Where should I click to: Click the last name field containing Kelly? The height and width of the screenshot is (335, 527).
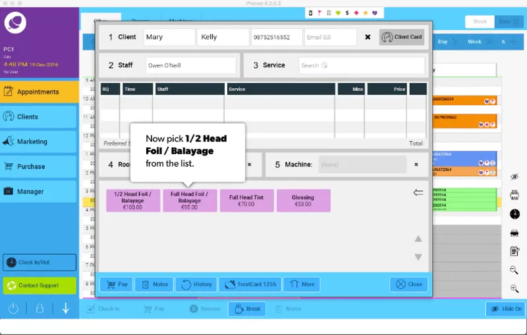[223, 37]
